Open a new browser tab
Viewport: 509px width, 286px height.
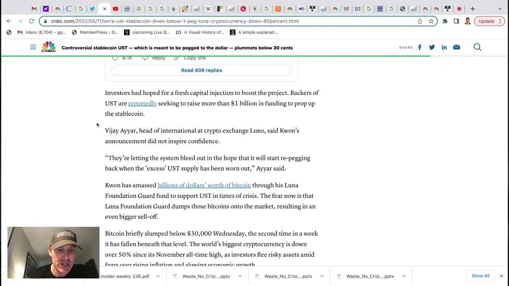pyautogui.click(x=472, y=9)
